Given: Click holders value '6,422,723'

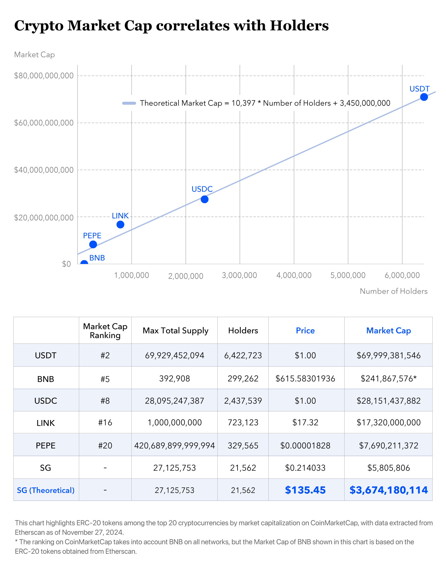Looking at the screenshot, I should pos(243,355).
